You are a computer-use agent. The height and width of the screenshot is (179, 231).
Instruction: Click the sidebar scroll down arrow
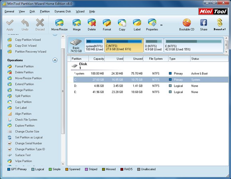63,164
